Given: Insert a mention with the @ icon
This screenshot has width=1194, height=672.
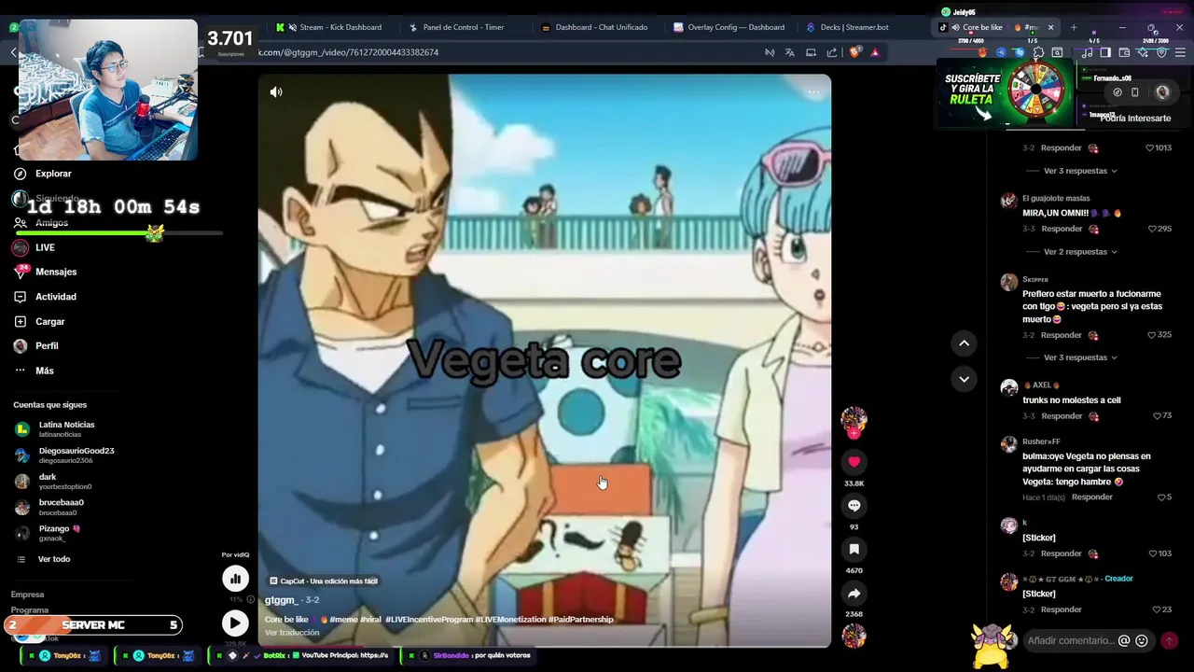Looking at the screenshot, I should (x=1124, y=641).
